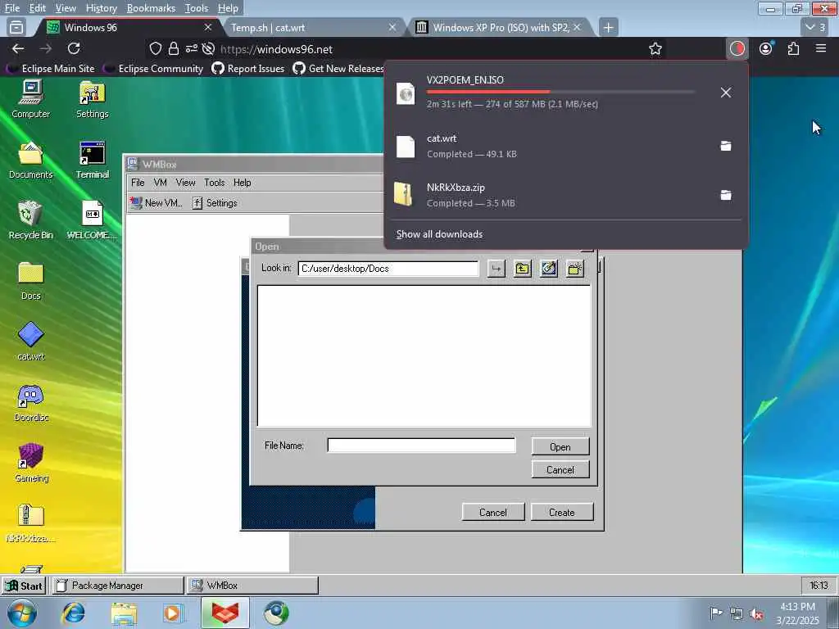The height and width of the screenshot is (629, 839).
Task: Click the Windows 96 Start button
Action: coord(24,586)
